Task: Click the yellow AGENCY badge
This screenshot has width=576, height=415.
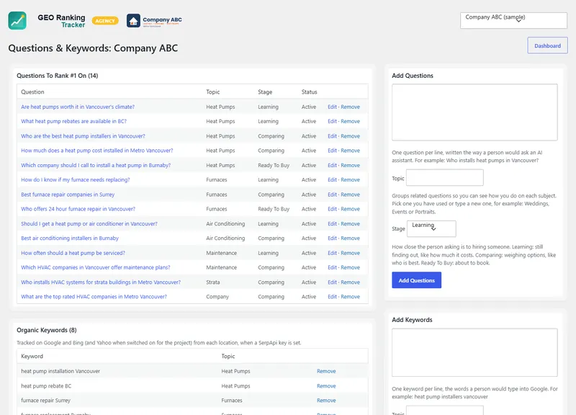Action: pos(105,21)
